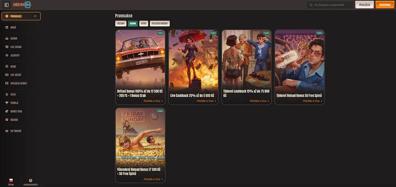396x187 pixels.
Task: Click the Čeština language label
Action: [11, 185]
